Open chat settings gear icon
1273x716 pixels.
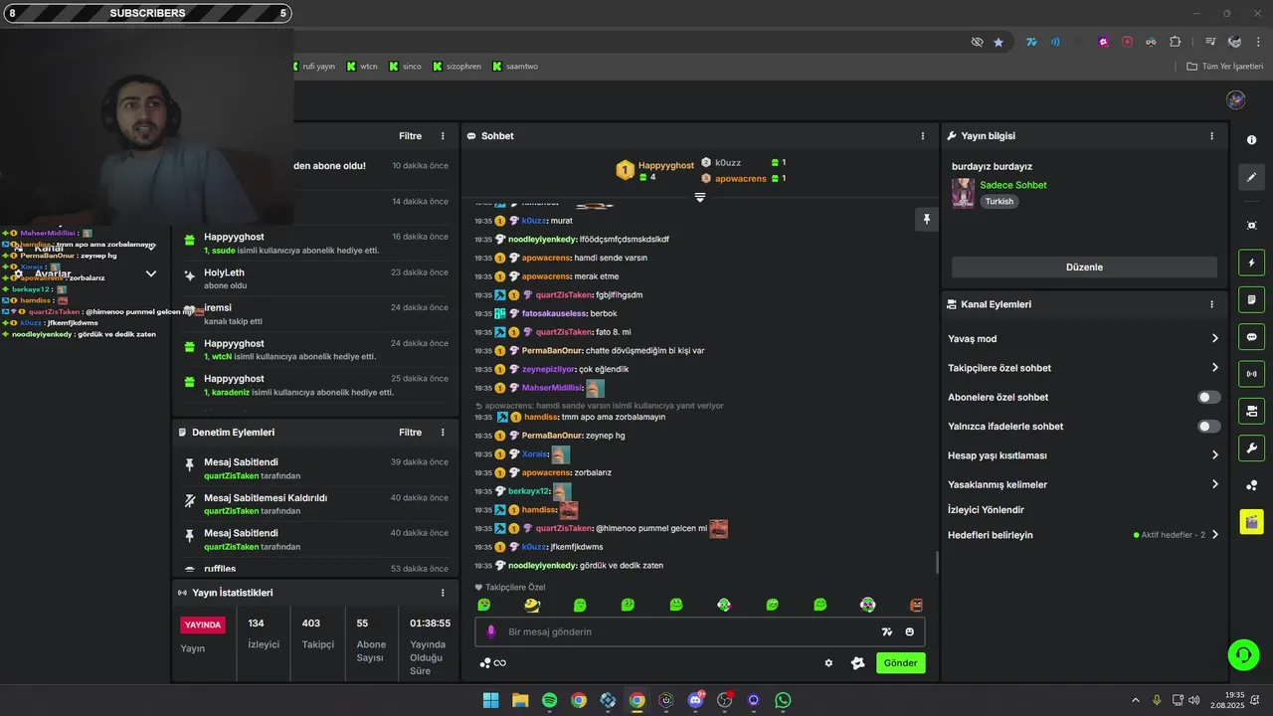tap(828, 663)
